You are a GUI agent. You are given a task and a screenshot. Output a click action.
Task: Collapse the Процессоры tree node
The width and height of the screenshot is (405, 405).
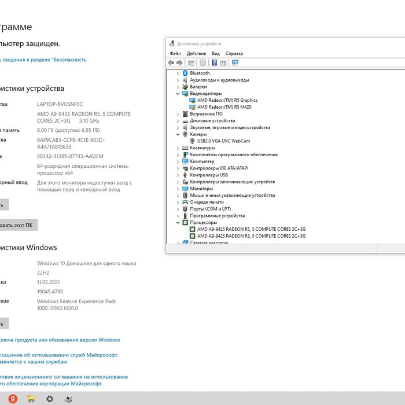click(178, 222)
